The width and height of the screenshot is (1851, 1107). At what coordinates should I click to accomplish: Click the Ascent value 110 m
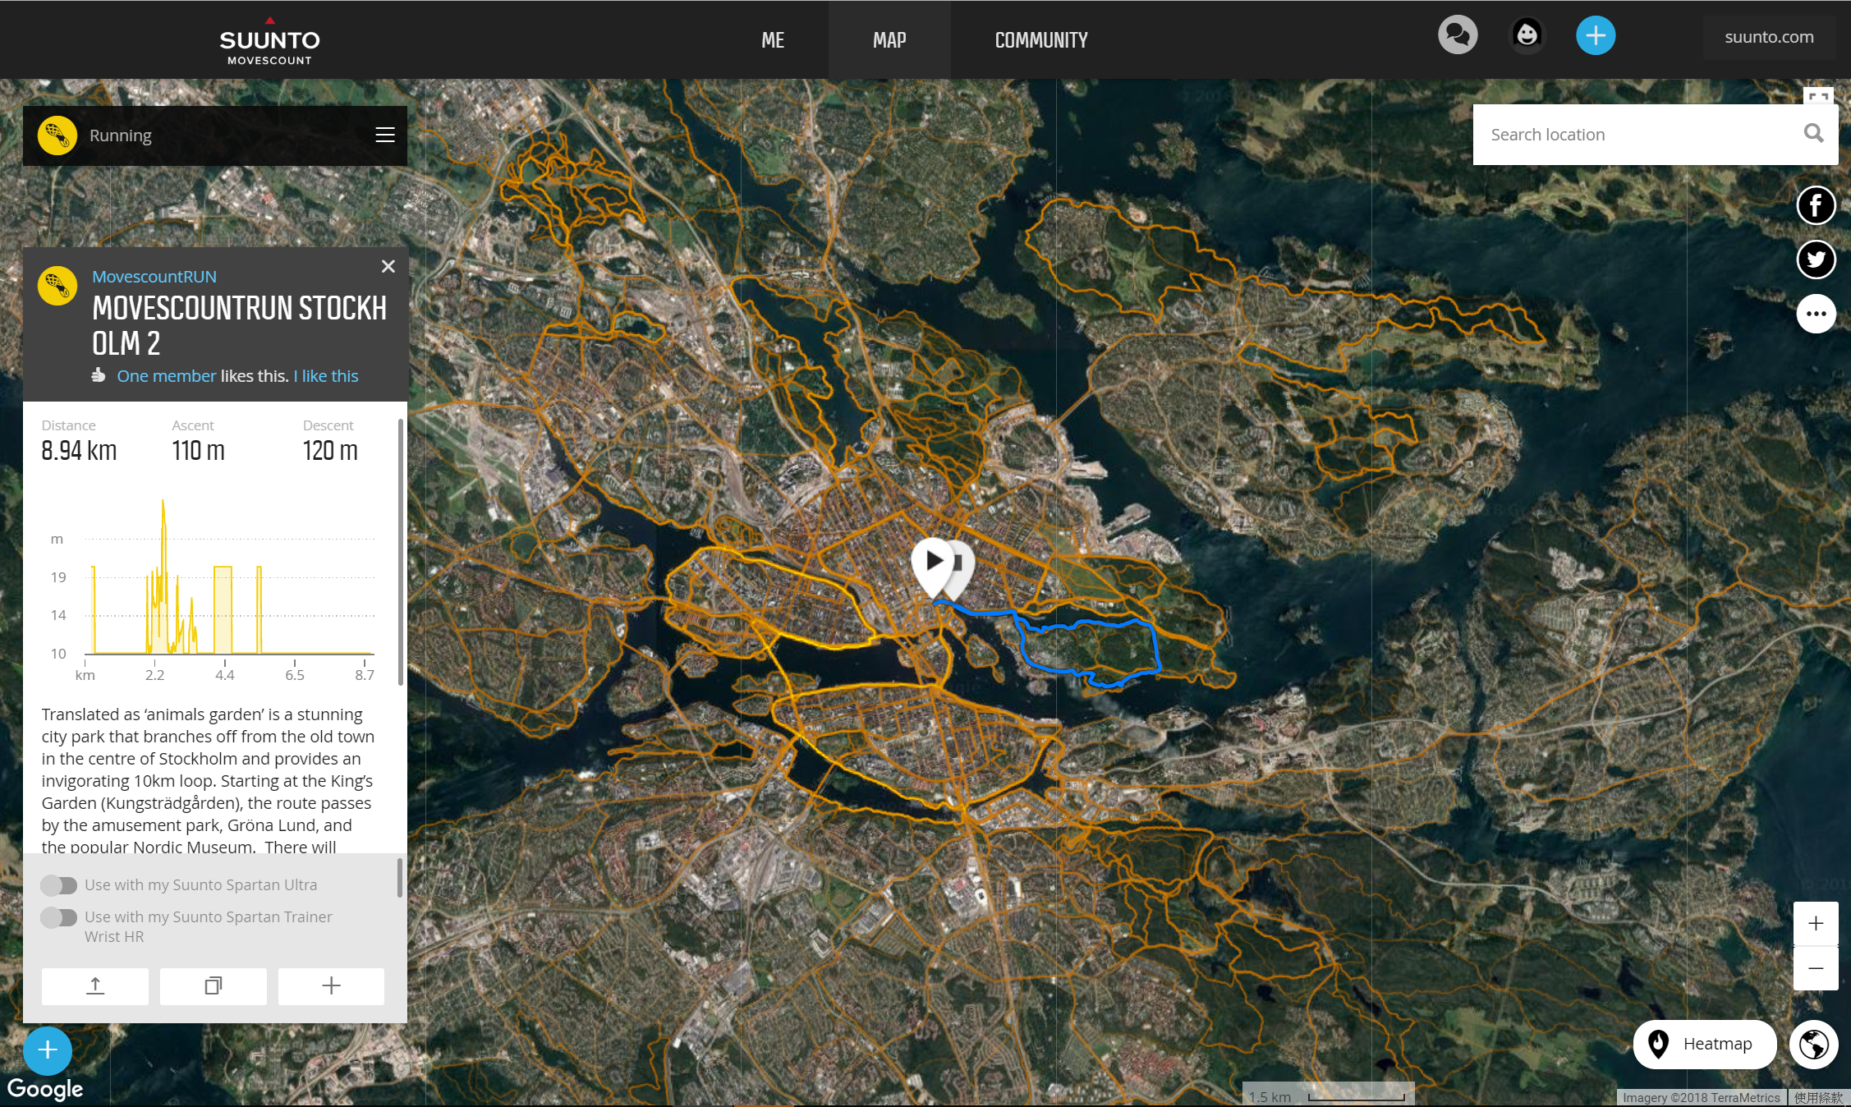(198, 451)
